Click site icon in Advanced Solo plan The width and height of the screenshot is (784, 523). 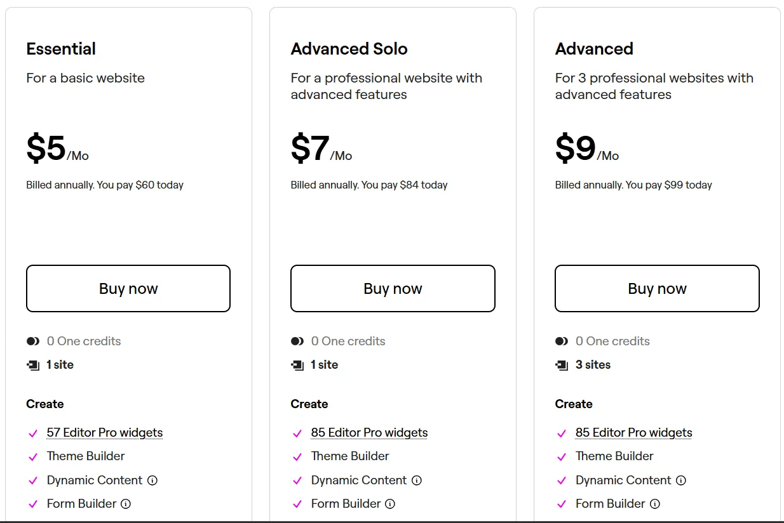[297, 365]
